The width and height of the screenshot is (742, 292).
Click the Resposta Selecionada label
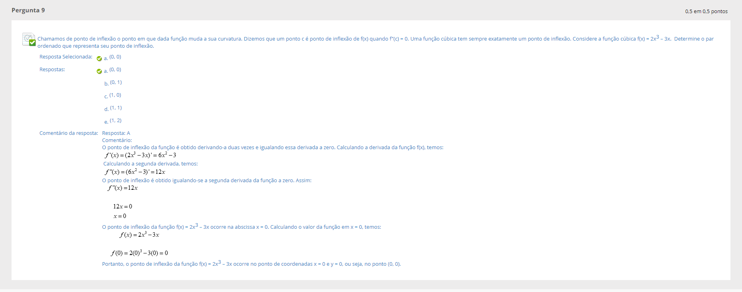point(66,57)
